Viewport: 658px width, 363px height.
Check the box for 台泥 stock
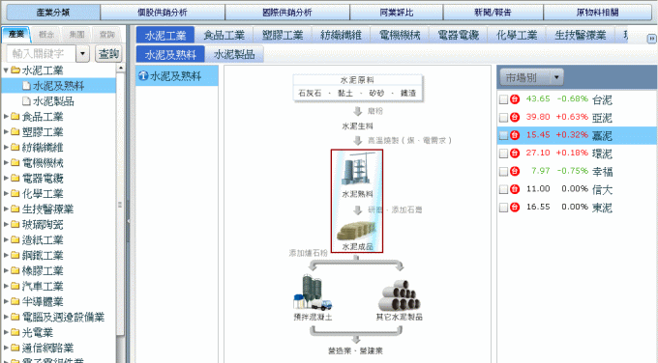pyautogui.click(x=503, y=99)
